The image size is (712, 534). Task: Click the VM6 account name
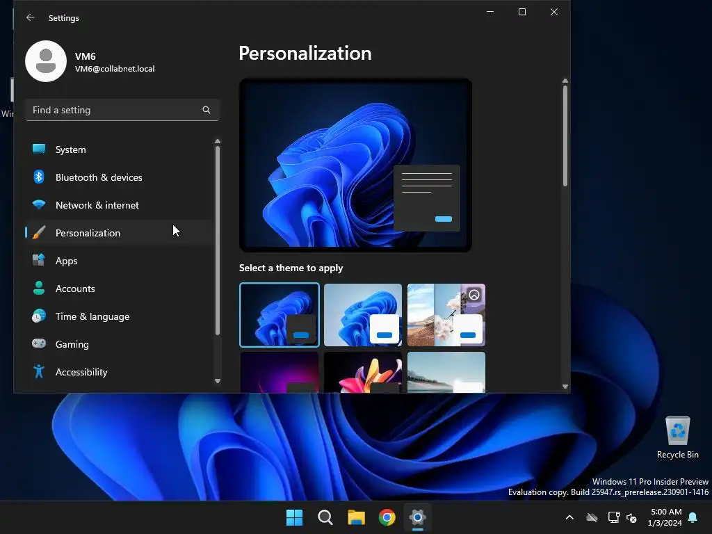click(x=86, y=56)
